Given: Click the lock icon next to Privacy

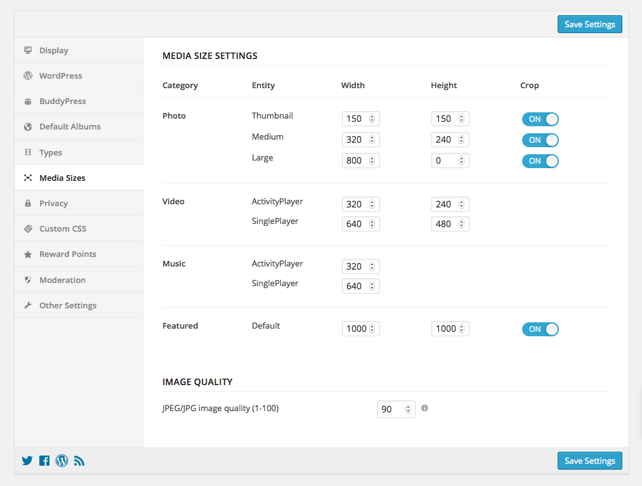Looking at the screenshot, I should click(28, 204).
